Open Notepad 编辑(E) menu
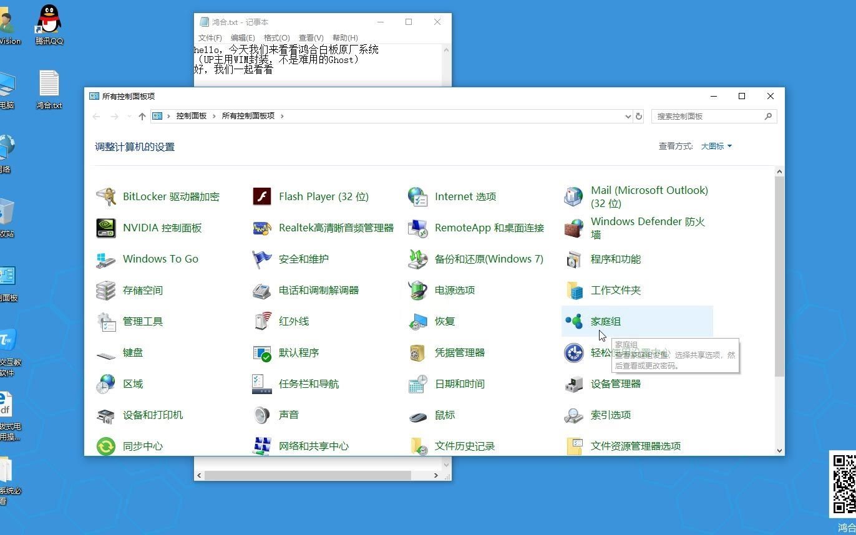 tap(243, 37)
